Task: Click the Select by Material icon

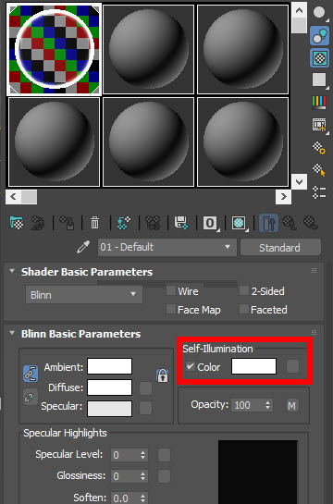Action: (x=319, y=170)
